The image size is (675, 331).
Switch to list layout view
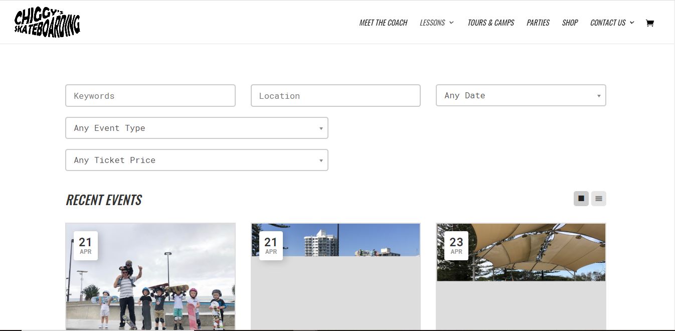598,199
